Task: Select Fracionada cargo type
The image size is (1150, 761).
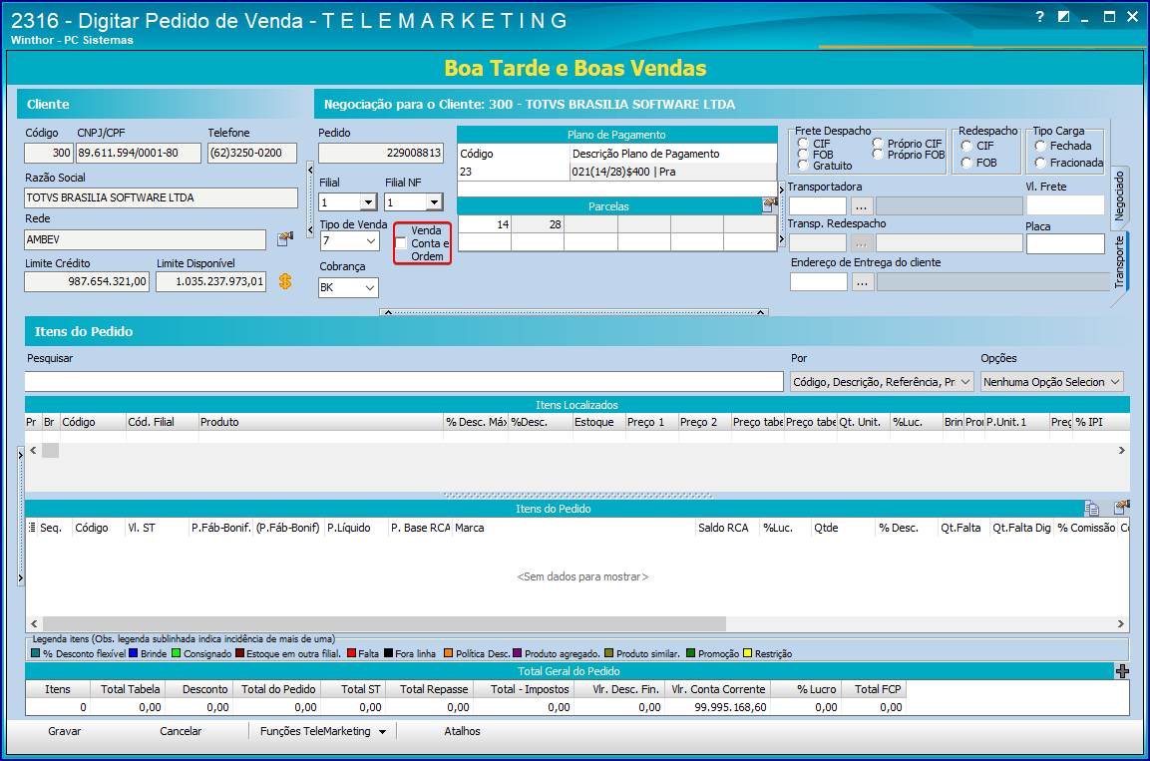Action: [1040, 163]
